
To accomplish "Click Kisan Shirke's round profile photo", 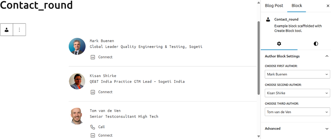I will pos(77,81).
